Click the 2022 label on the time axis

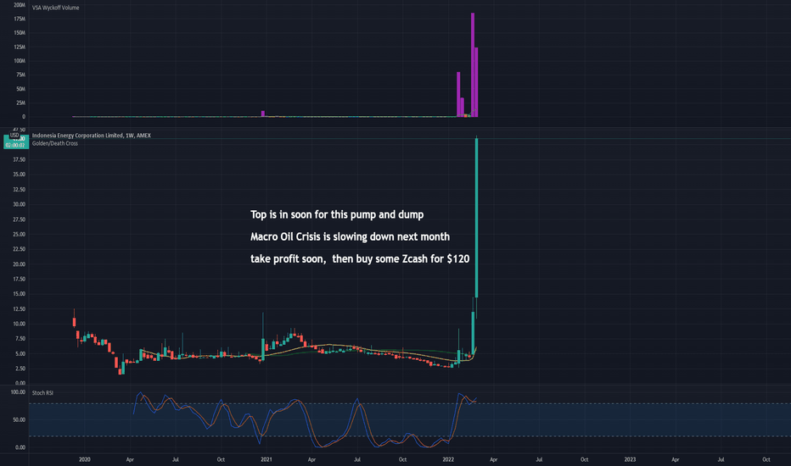pyautogui.click(x=448, y=459)
